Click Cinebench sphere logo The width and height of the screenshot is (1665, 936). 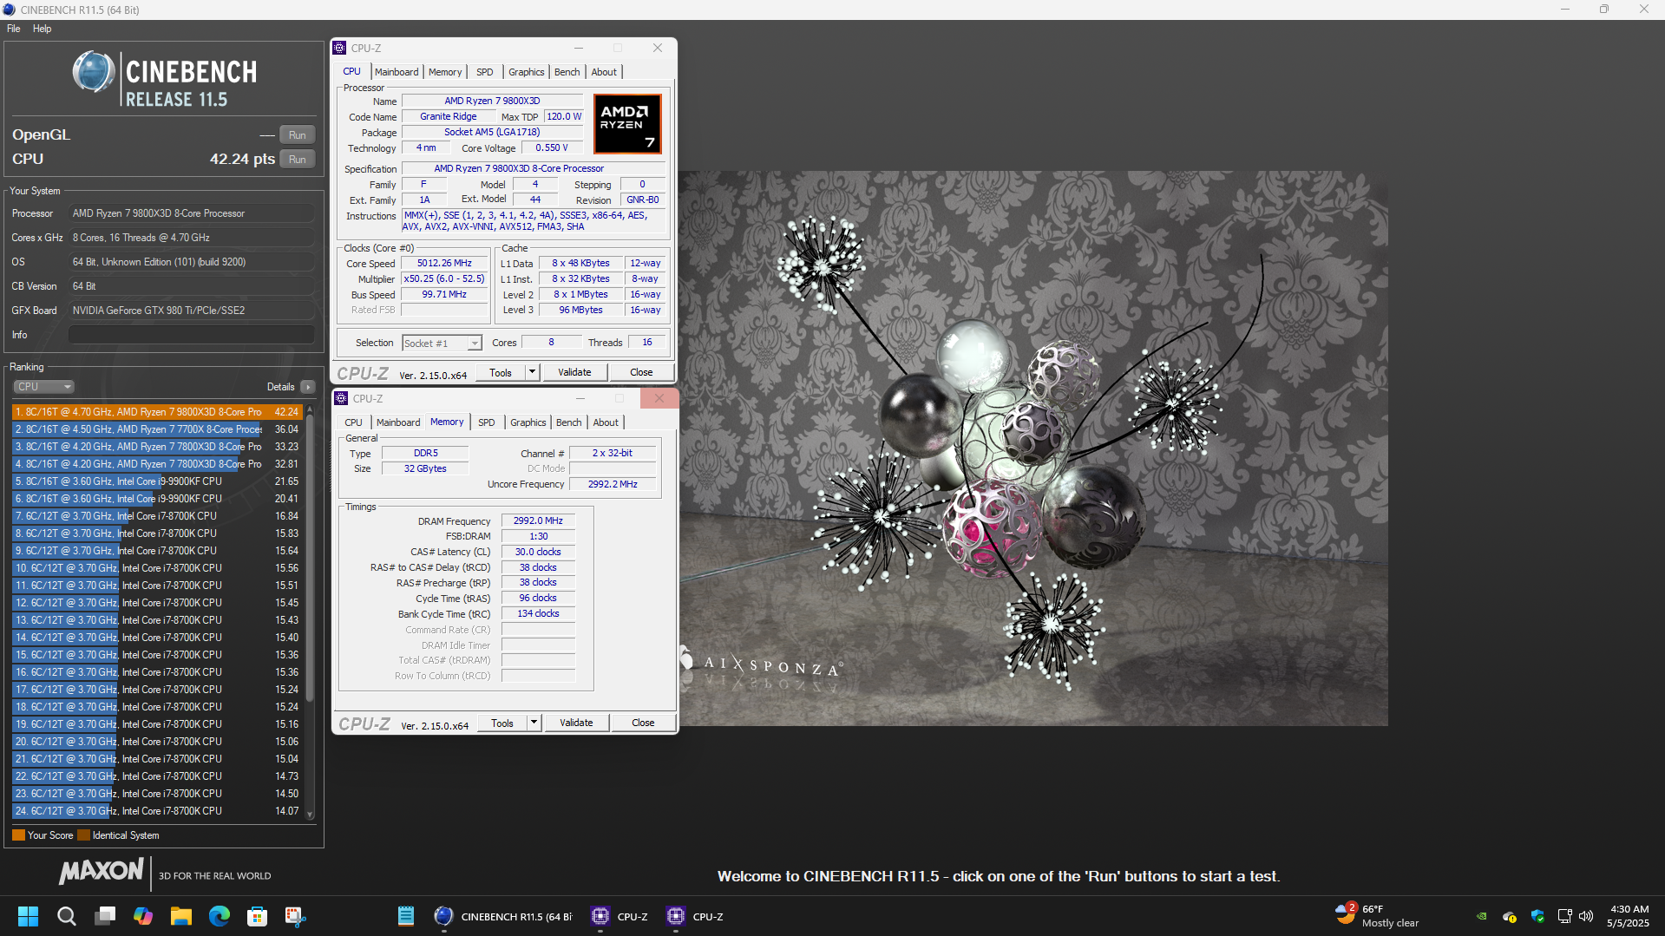[x=94, y=72]
